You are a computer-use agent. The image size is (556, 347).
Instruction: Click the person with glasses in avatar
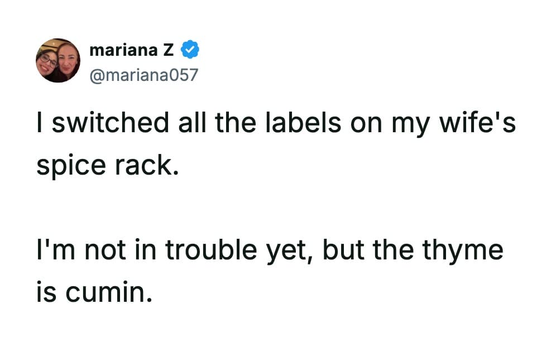[x=49, y=61]
